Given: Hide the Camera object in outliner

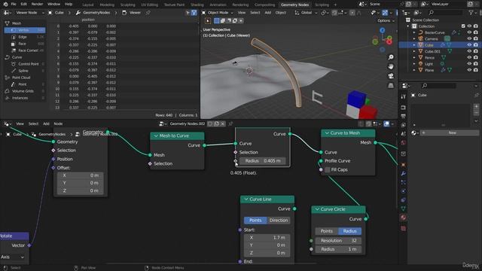Looking at the screenshot, I should (x=469, y=38).
